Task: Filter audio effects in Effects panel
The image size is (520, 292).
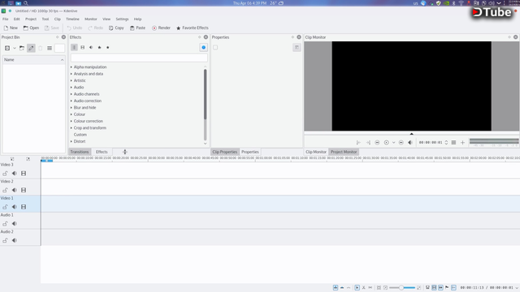Action: (91, 47)
